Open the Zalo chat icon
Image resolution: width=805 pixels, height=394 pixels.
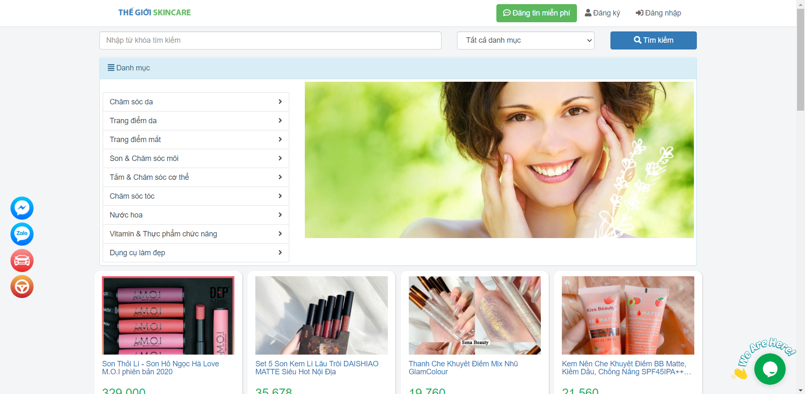[21, 234]
